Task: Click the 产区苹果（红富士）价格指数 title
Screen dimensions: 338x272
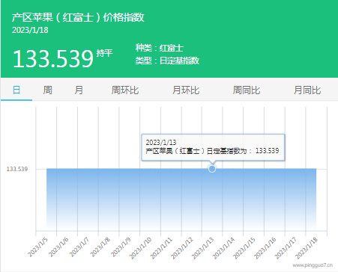Action: (78, 17)
